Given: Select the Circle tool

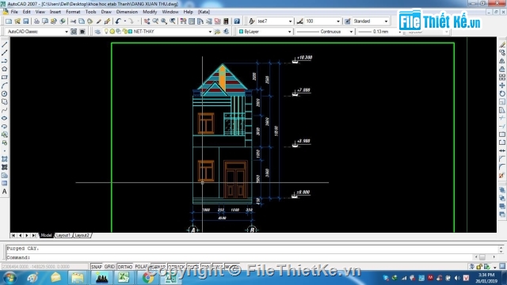Looking at the screenshot, I should 5,93.
